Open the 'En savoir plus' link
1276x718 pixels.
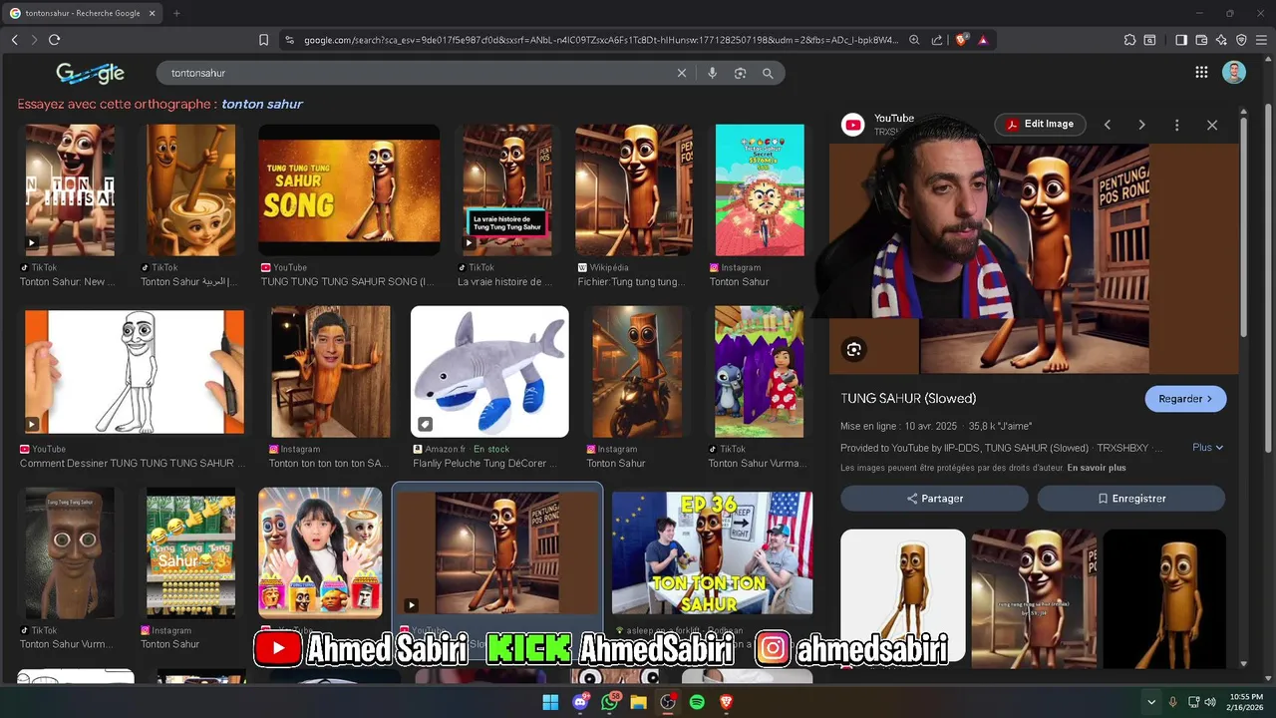tap(1097, 468)
